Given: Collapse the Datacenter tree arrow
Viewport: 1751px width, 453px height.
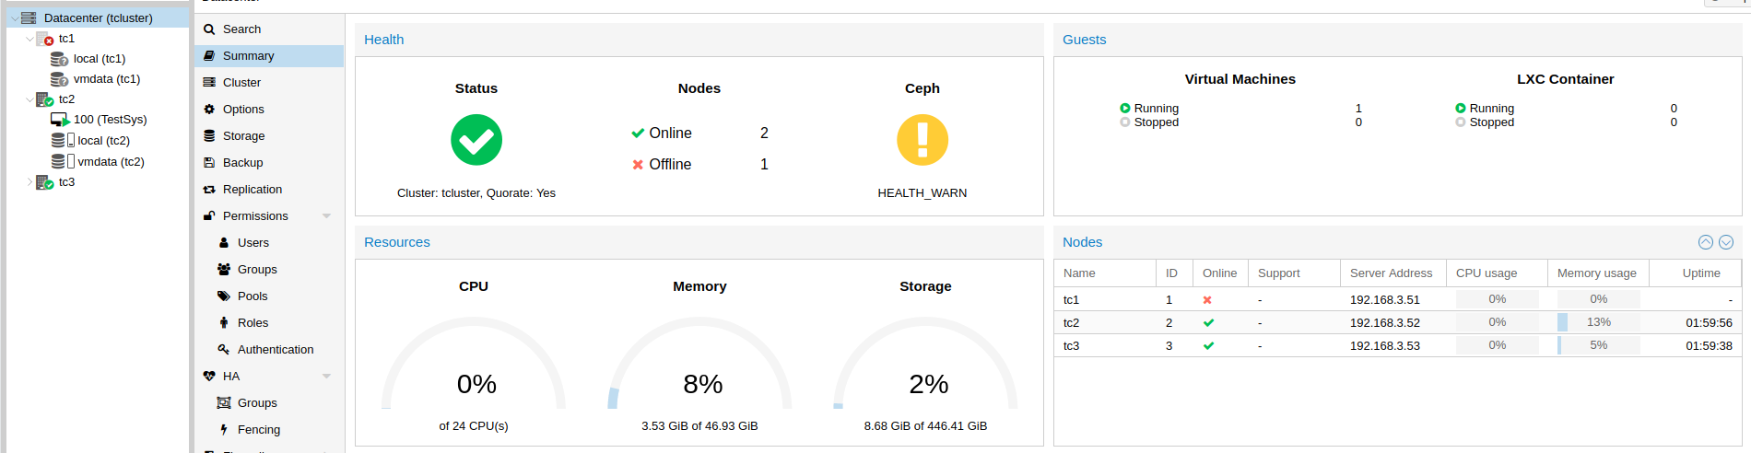Looking at the screenshot, I should (x=14, y=18).
